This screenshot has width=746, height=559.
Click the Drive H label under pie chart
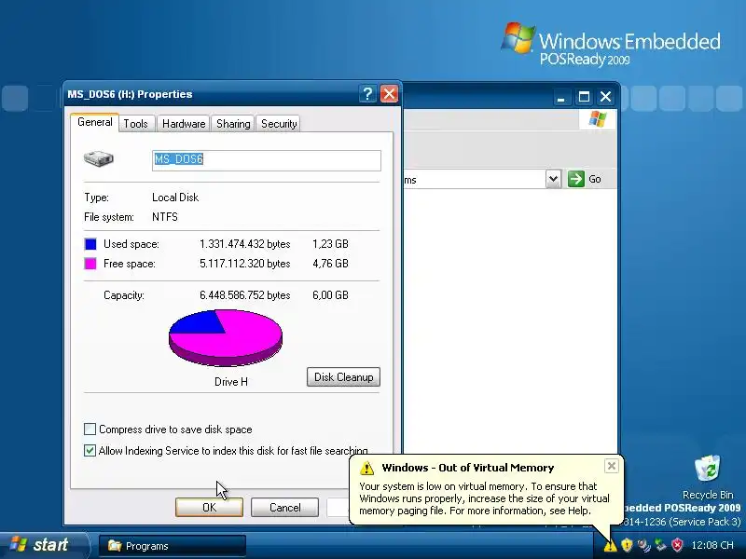231,382
